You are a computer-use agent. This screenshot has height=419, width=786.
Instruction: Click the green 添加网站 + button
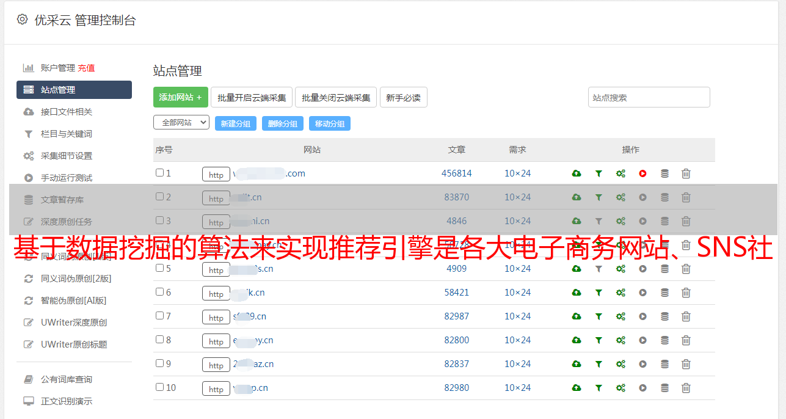[x=181, y=97]
